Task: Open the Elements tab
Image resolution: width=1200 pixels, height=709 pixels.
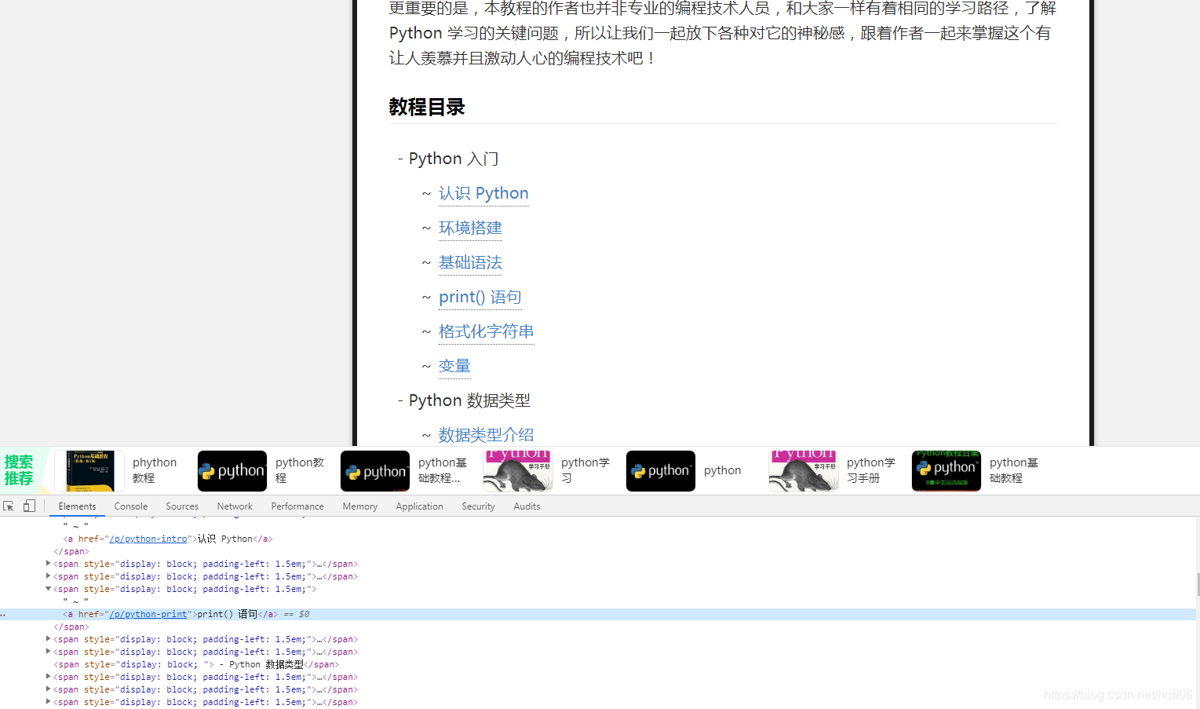Action: point(77,506)
